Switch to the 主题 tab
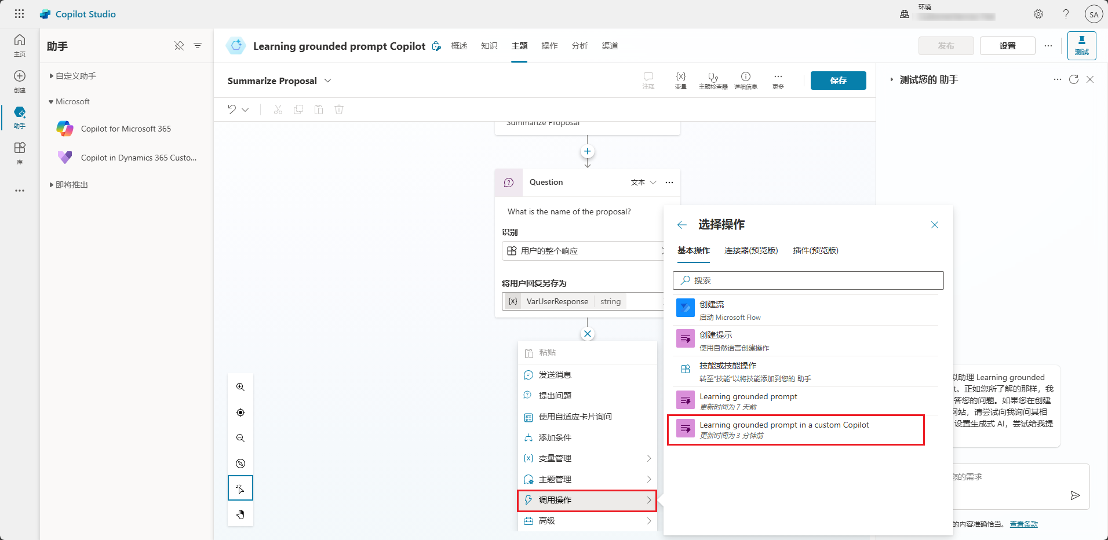 coord(519,46)
